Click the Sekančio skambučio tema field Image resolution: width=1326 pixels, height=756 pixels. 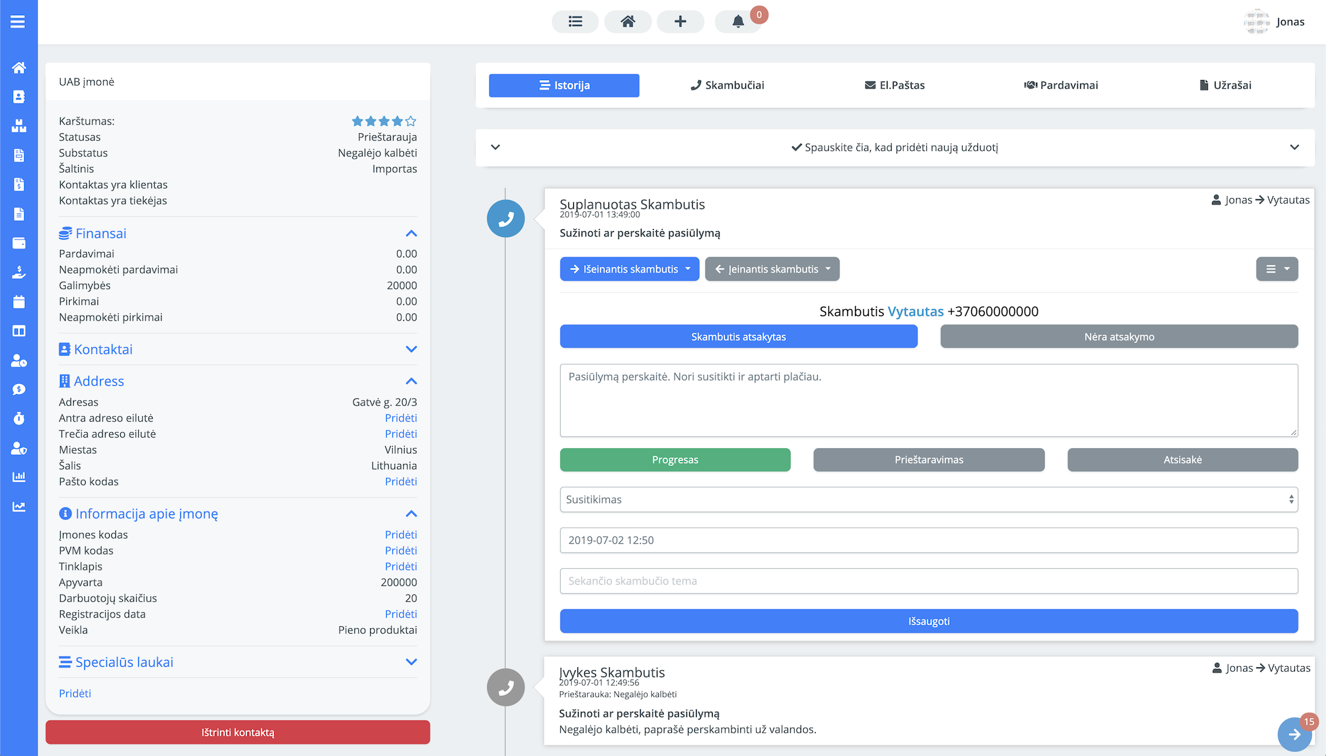pos(928,581)
